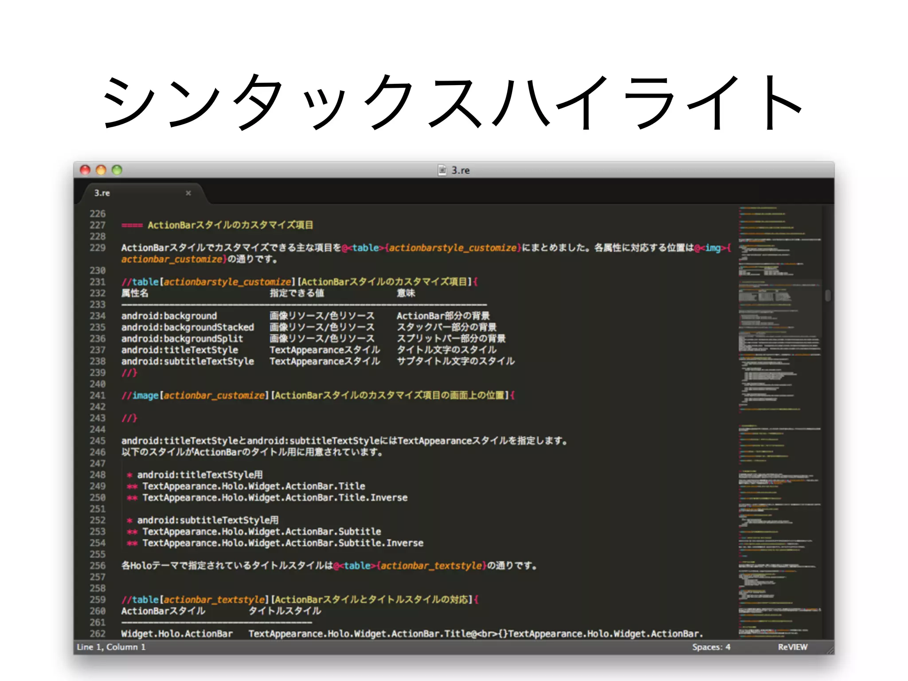908x681 pixels.
Task: Click the //table[actionbarstyle_customize] line
Action: (299, 282)
